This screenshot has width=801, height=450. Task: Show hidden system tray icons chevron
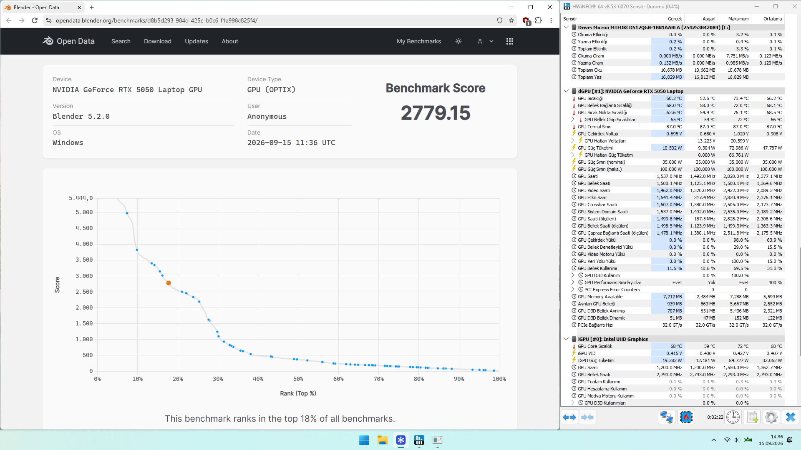click(714, 440)
